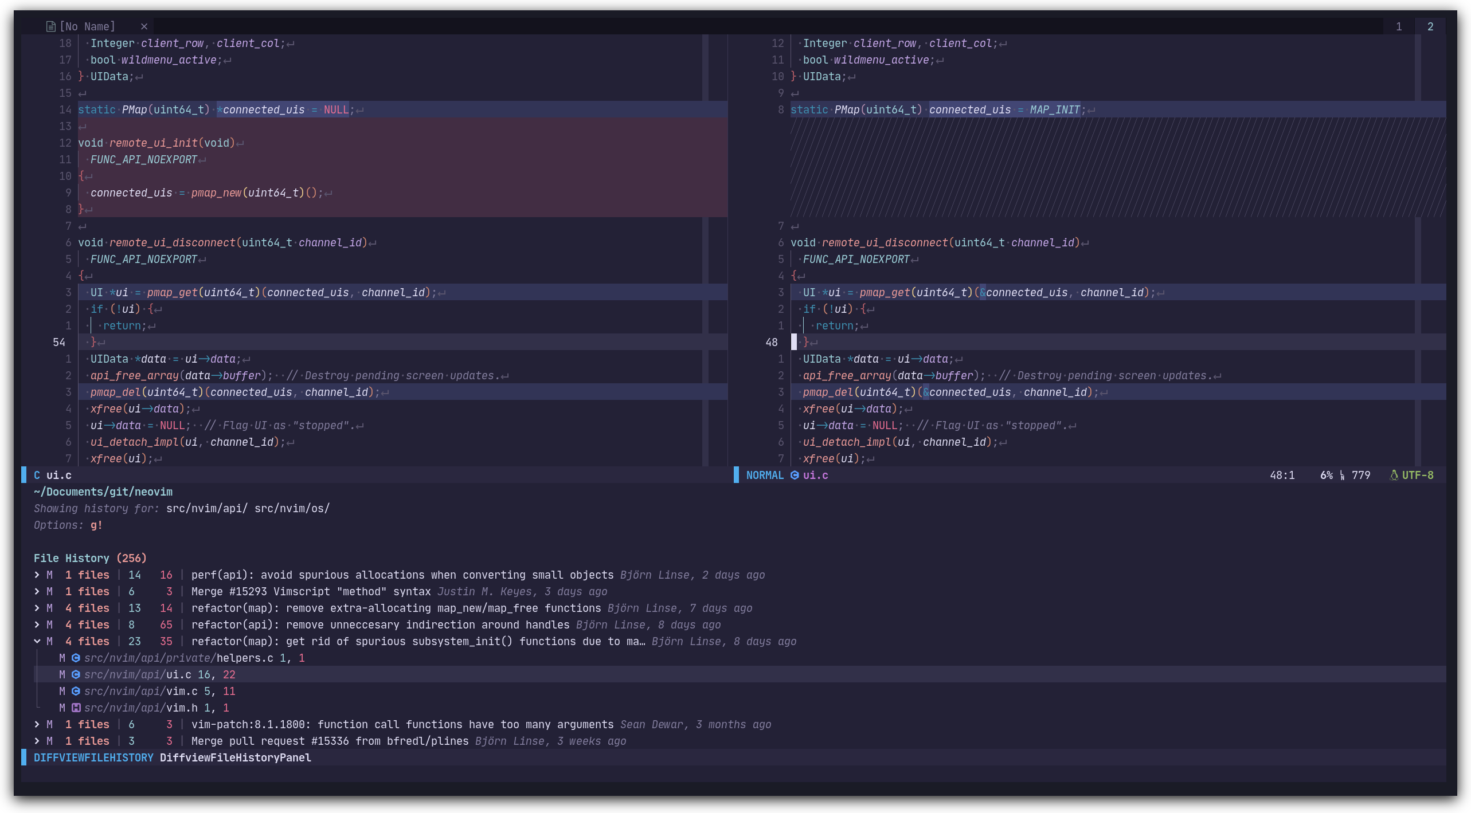This screenshot has height=813, width=1471.
Task: Click DIFFVIEWFILEHISTORY statusline label
Action: tap(93, 757)
